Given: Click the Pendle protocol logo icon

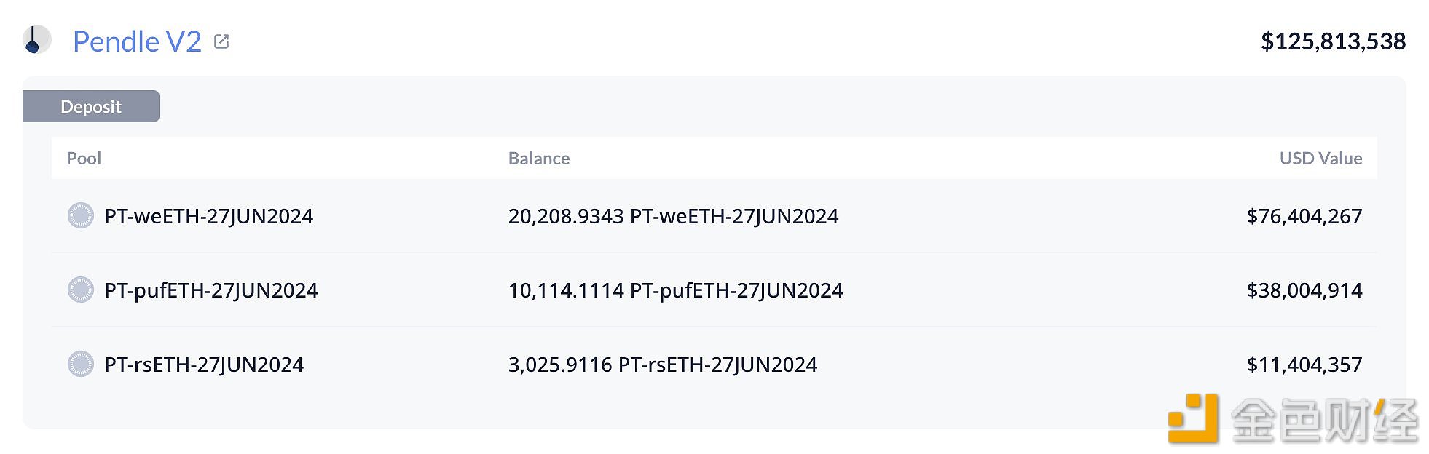Looking at the screenshot, I should click(x=36, y=39).
